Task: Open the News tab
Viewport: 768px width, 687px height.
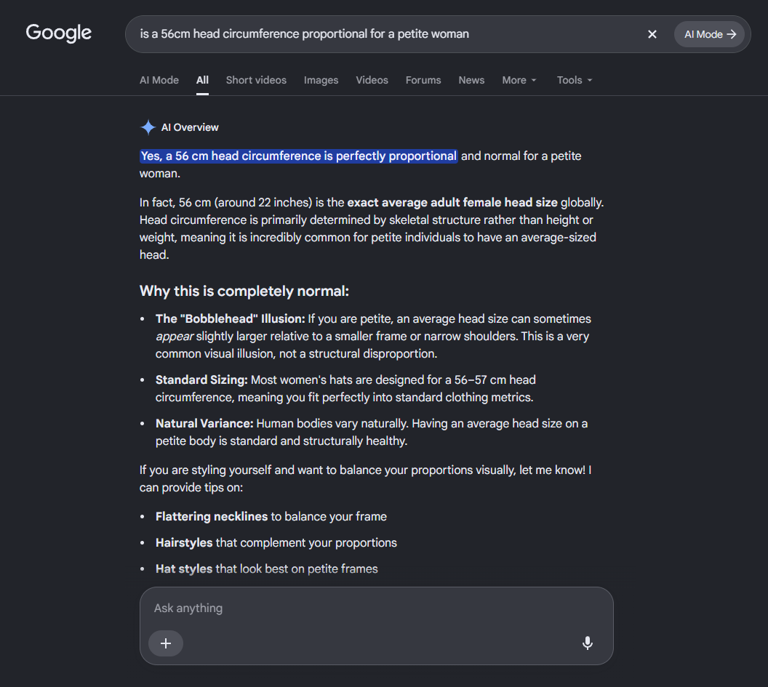Action: click(x=471, y=80)
